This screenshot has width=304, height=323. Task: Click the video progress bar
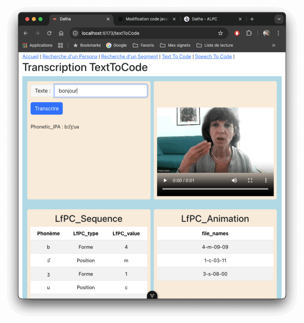point(215,189)
